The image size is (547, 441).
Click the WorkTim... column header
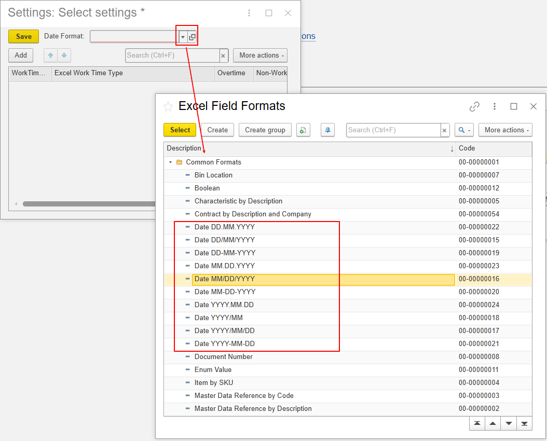[x=30, y=73]
